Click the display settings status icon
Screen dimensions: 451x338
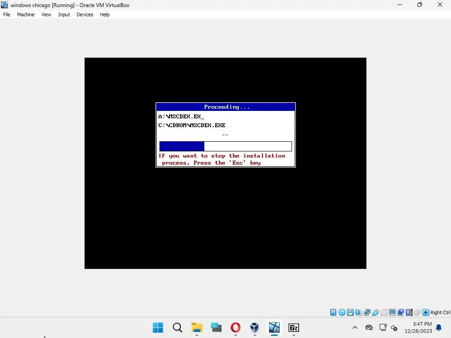click(392, 312)
